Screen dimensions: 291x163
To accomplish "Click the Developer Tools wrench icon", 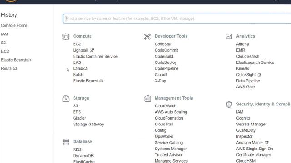I will pyautogui.click(x=147, y=37).
